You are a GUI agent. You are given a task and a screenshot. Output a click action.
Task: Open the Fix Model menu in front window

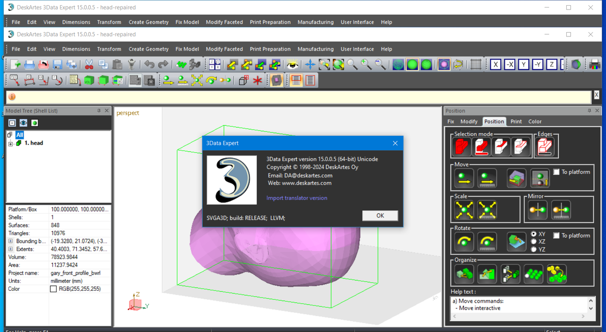[x=187, y=49]
